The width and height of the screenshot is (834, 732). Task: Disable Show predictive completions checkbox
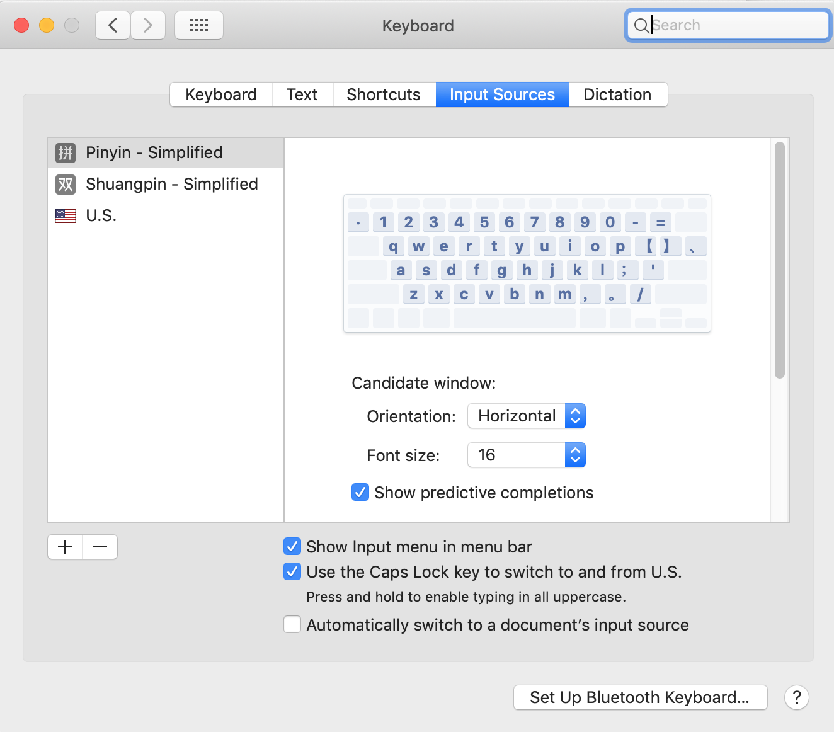tap(360, 492)
